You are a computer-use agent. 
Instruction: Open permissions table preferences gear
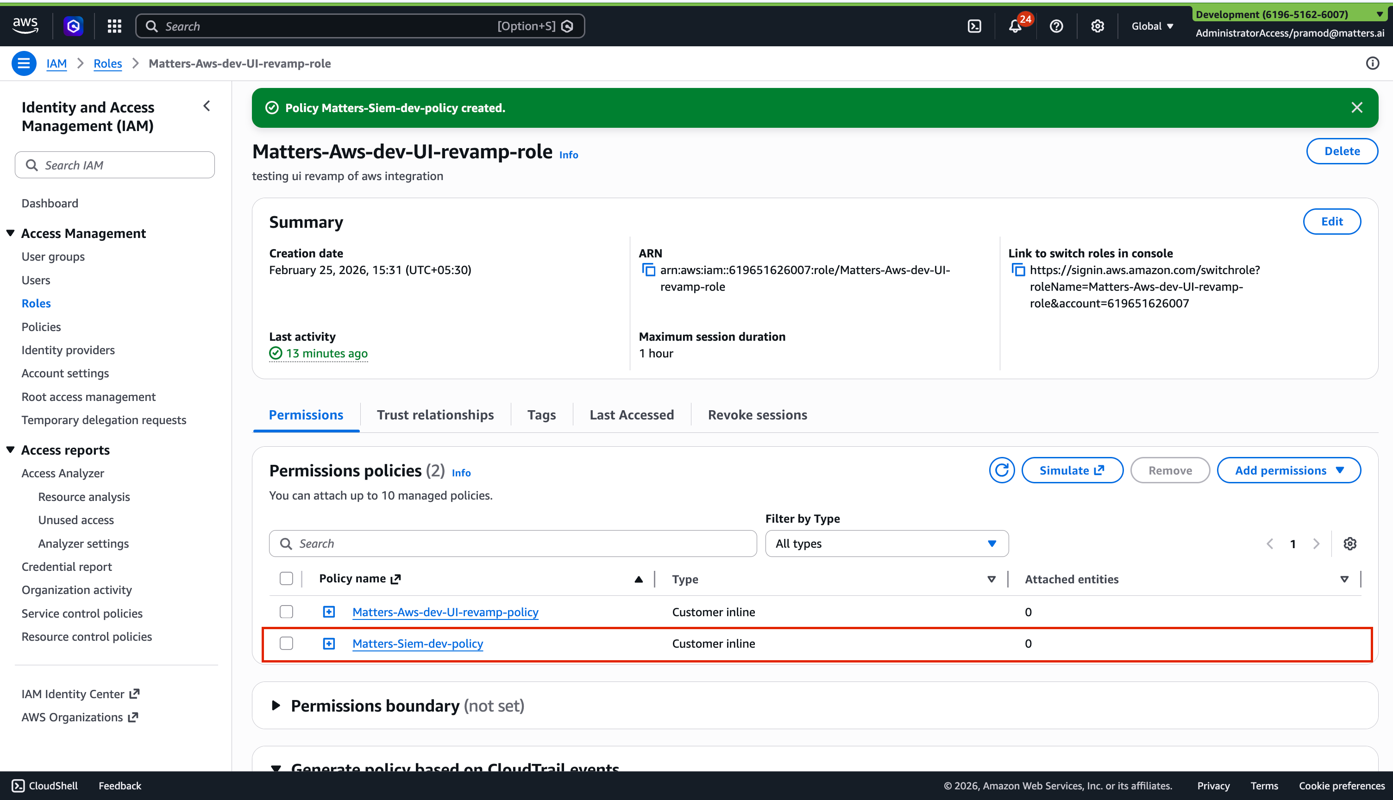(x=1349, y=544)
